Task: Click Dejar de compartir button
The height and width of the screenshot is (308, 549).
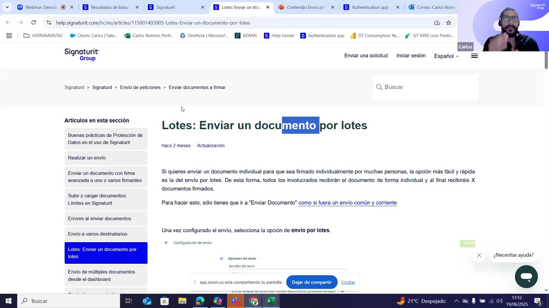Action: 312,282
